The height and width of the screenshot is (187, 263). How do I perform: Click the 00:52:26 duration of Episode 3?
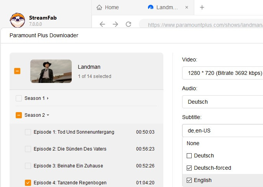(x=145, y=166)
